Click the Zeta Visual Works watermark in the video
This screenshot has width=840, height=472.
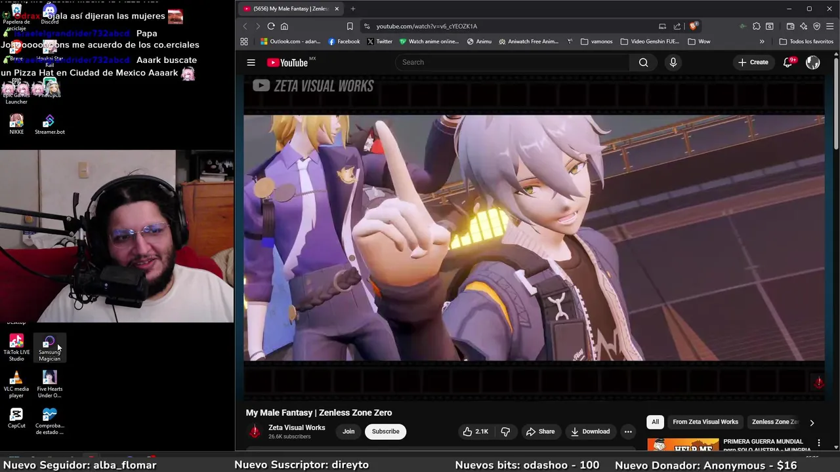click(x=313, y=86)
